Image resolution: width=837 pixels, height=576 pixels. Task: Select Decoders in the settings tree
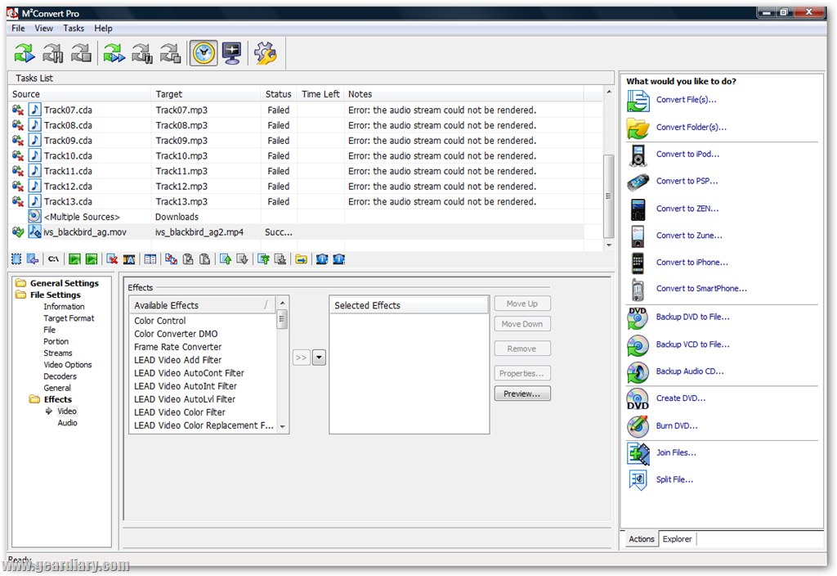[x=60, y=376]
